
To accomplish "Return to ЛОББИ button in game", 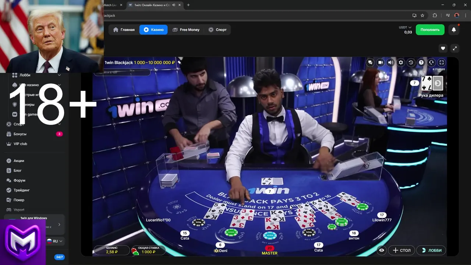I will (432, 250).
